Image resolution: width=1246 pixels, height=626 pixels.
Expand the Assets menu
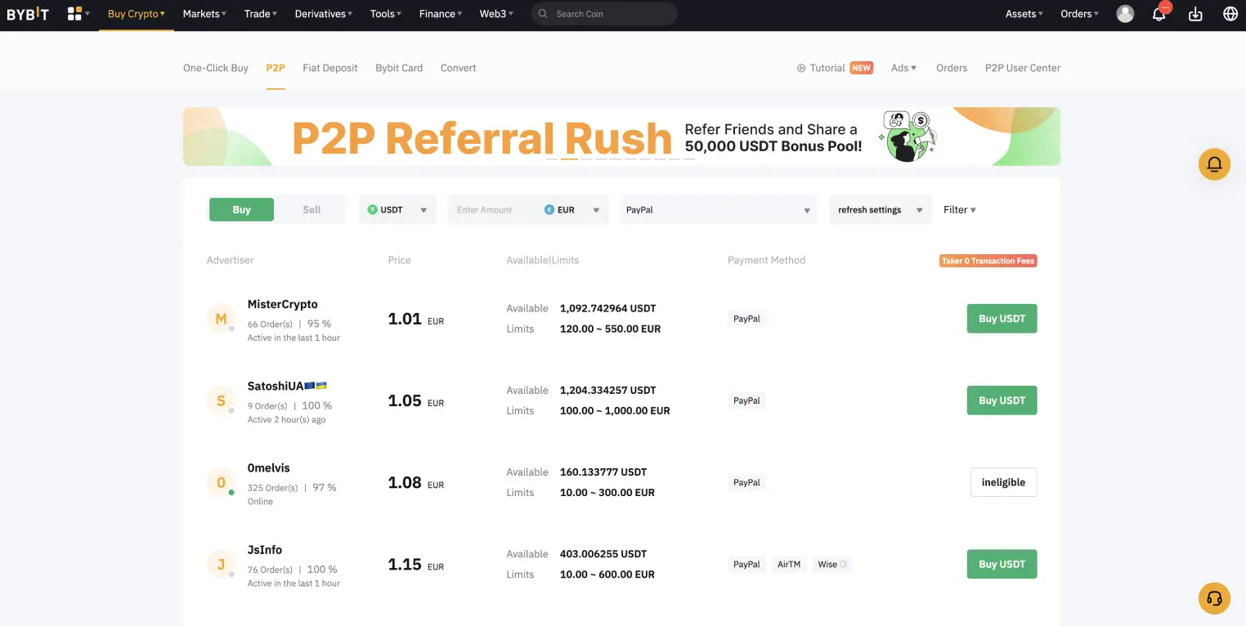coord(1024,14)
